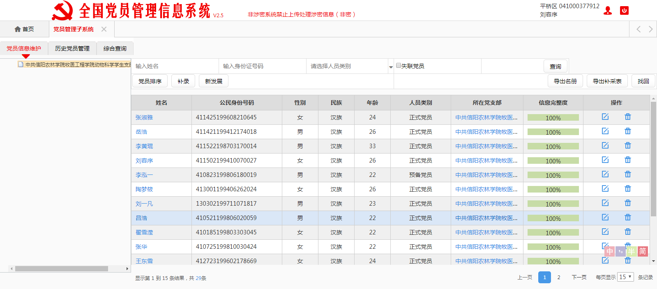This screenshot has width=657, height=289.
Task: Delete the record of 刘一凡
Action: (628, 203)
